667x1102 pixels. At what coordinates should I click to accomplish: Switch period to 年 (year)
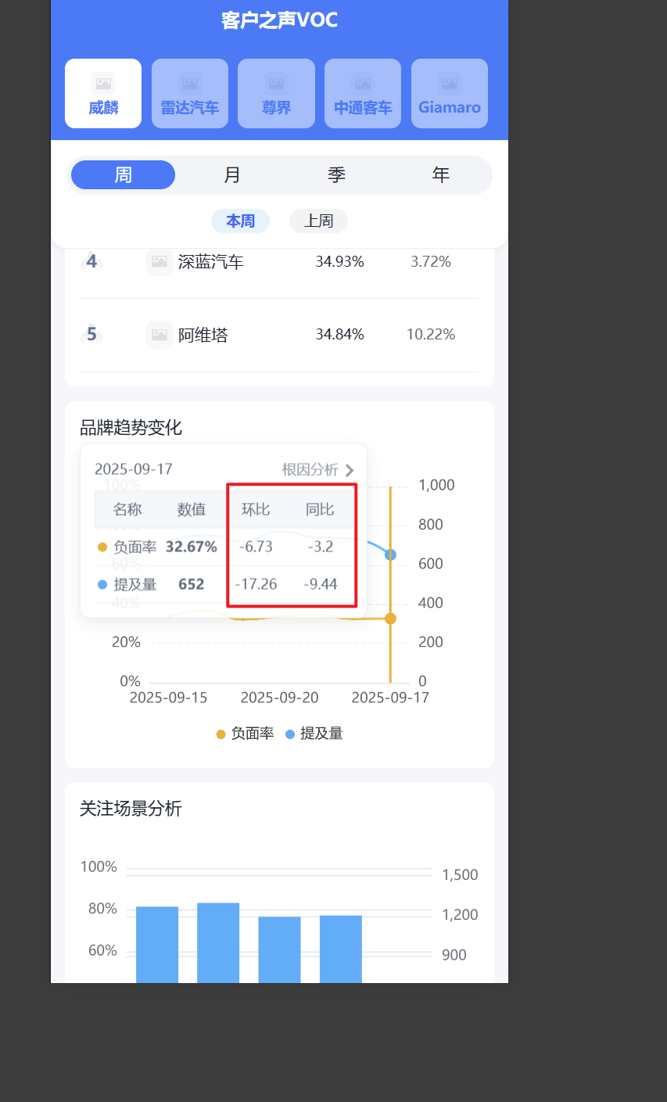[441, 175]
